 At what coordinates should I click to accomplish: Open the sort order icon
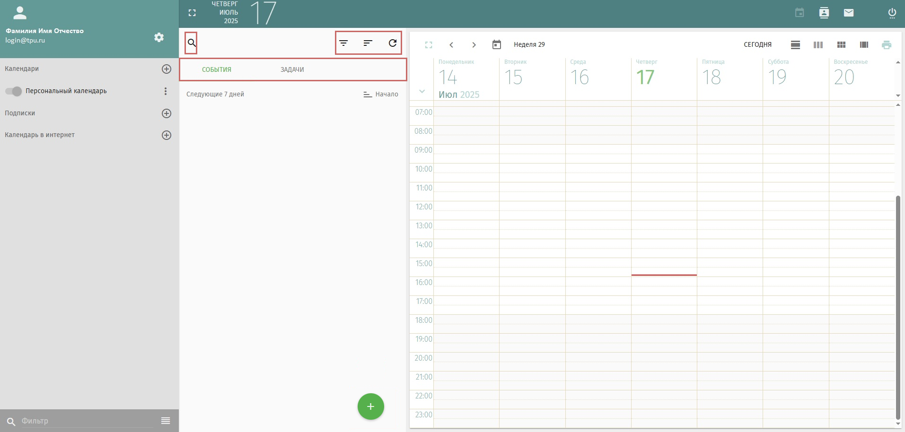tap(368, 43)
